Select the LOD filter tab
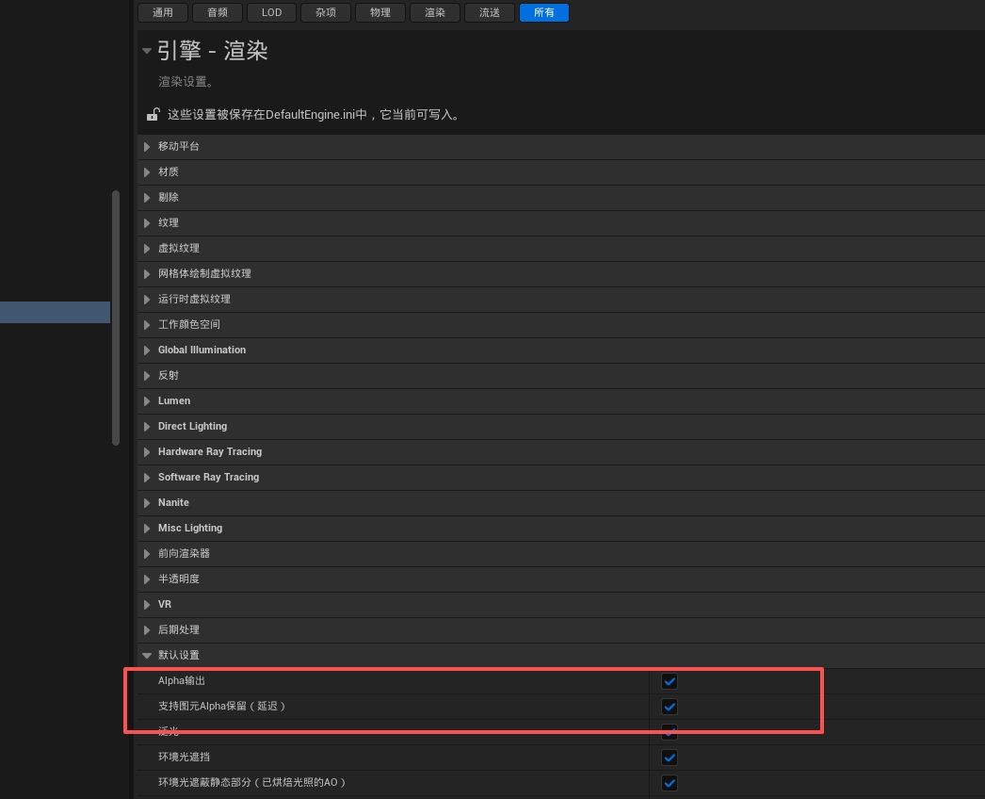Image resolution: width=985 pixels, height=799 pixels. [271, 12]
